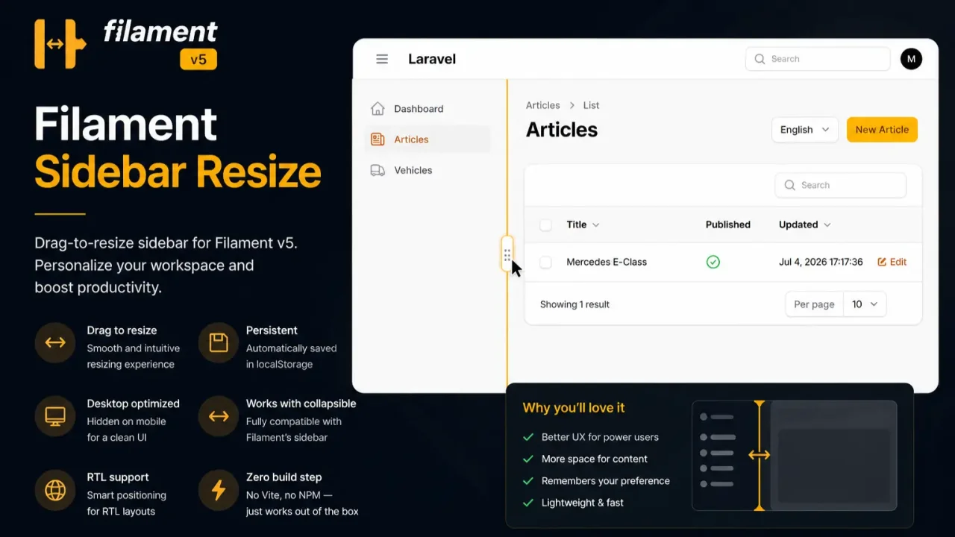Click the Showing 1 result text
The image size is (955, 537).
coord(574,304)
